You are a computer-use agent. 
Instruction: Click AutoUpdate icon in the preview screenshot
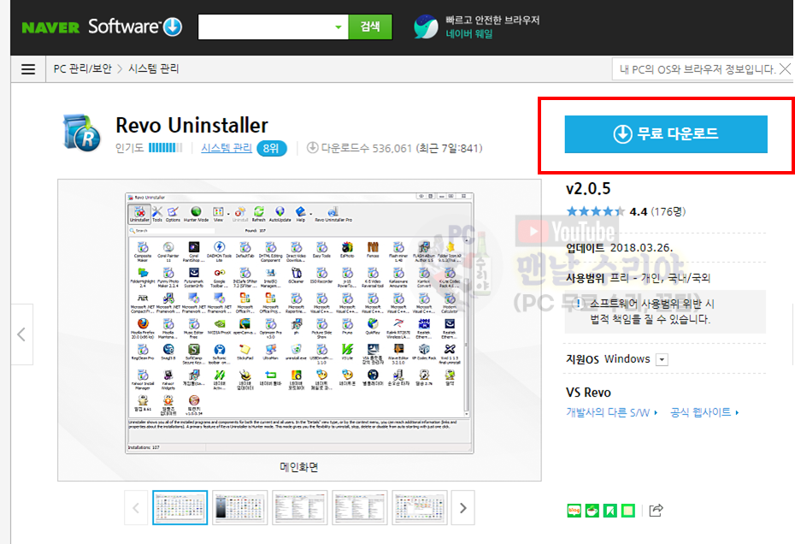tap(280, 214)
